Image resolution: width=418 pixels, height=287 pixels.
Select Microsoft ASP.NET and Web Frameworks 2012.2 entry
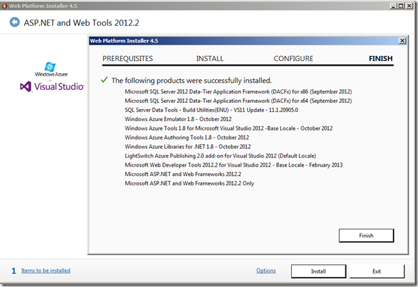click(183, 174)
